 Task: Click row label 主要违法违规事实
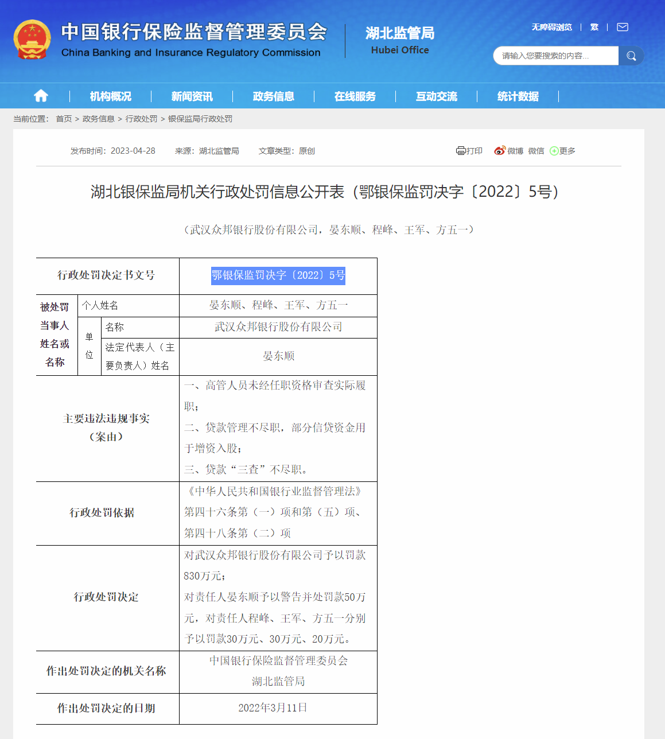pos(106,419)
